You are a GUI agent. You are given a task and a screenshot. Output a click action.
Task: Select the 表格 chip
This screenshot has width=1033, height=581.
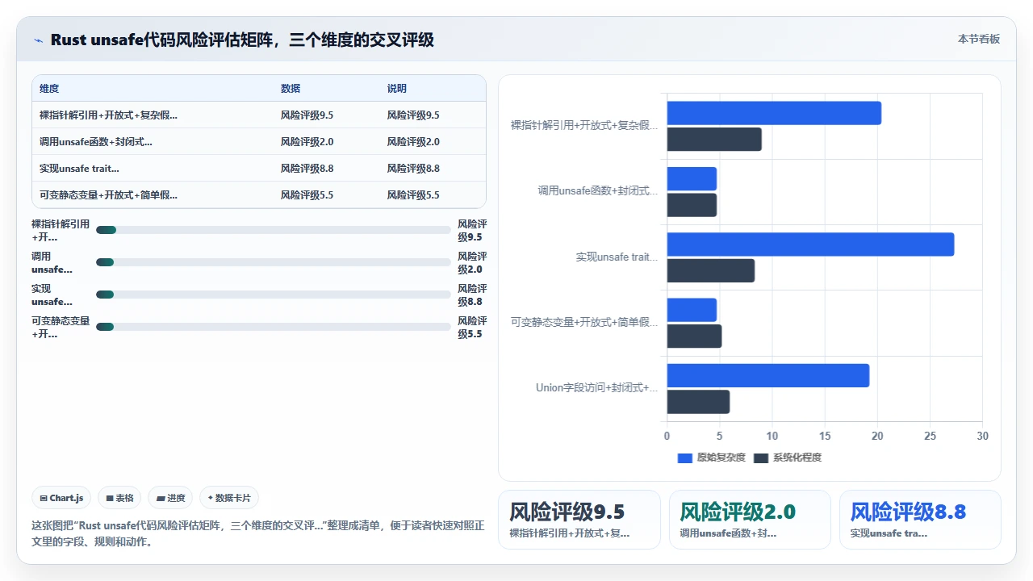click(x=119, y=498)
